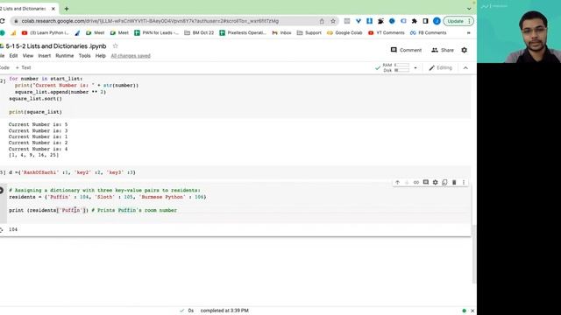Click the Comment button
The image size is (561, 315).
(406, 50)
